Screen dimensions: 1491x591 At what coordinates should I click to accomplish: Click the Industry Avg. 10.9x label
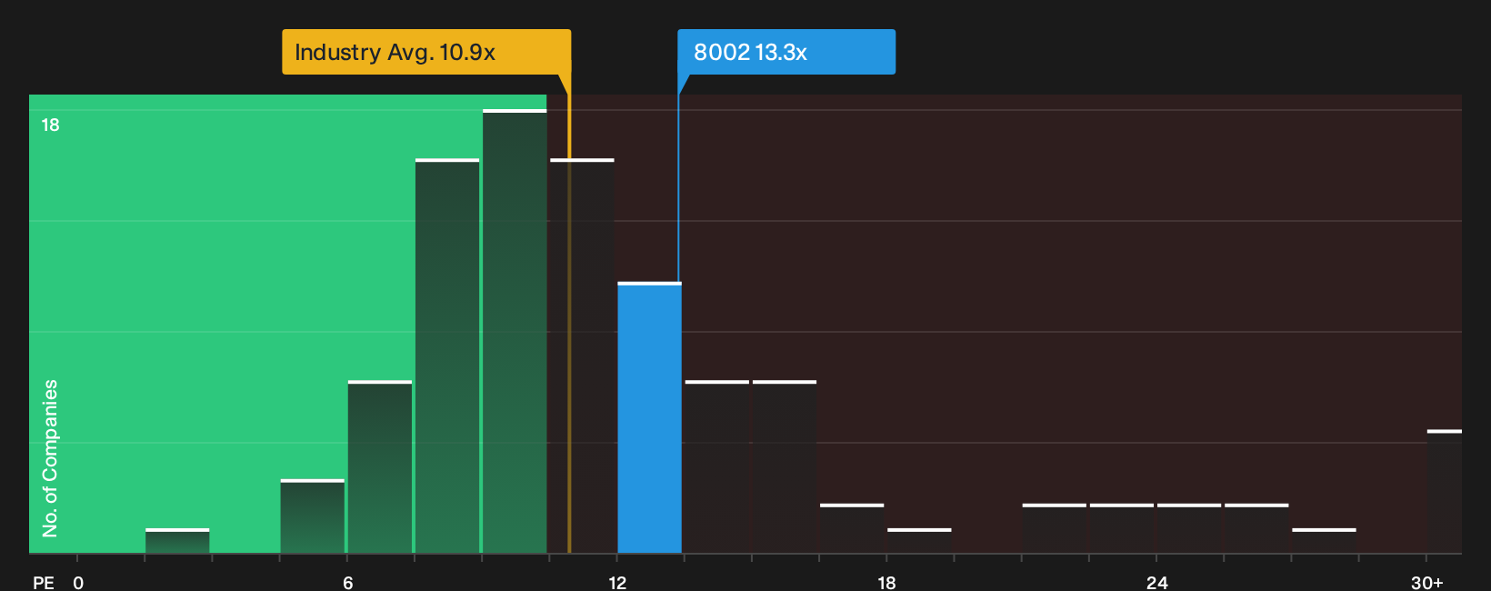point(426,52)
